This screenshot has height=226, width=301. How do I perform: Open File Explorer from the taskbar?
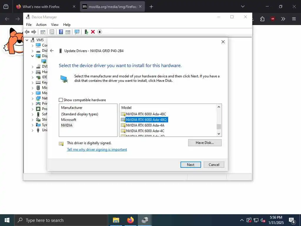(116, 220)
